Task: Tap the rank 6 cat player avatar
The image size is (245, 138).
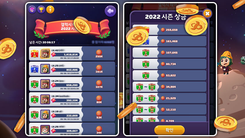Action: tap(45, 130)
